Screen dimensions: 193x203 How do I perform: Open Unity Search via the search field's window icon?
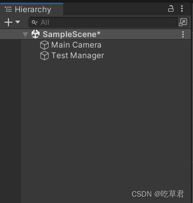[x=183, y=22]
